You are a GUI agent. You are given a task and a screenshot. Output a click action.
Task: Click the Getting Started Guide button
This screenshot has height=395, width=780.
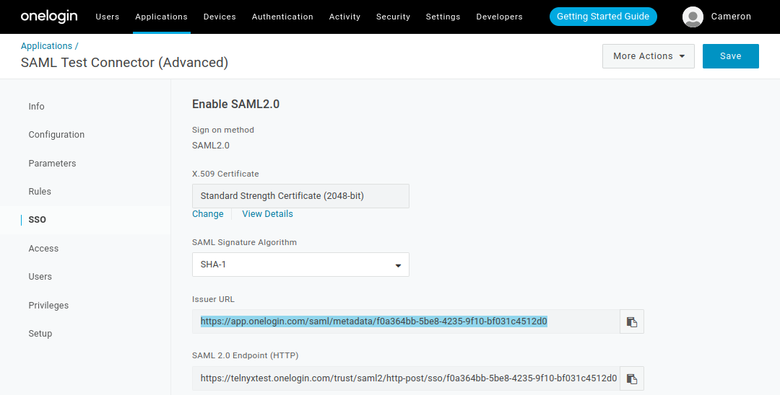[603, 17]
